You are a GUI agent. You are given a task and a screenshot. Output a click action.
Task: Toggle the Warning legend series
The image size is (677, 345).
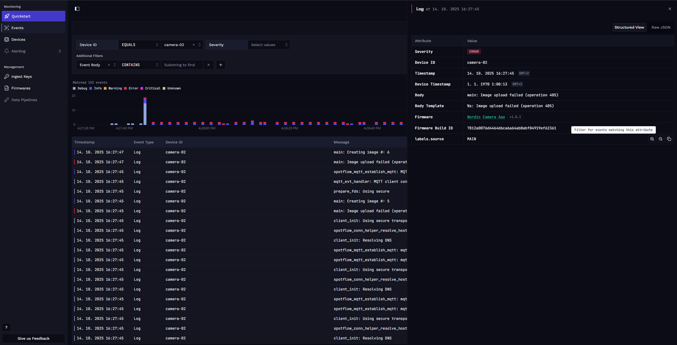pos(113,88)
